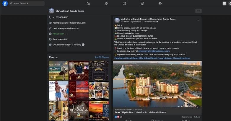Image resolution: width=231 pixels, height=121 pixels.
Task: Click the email envelope icon
Action: (x=50, y=23)
